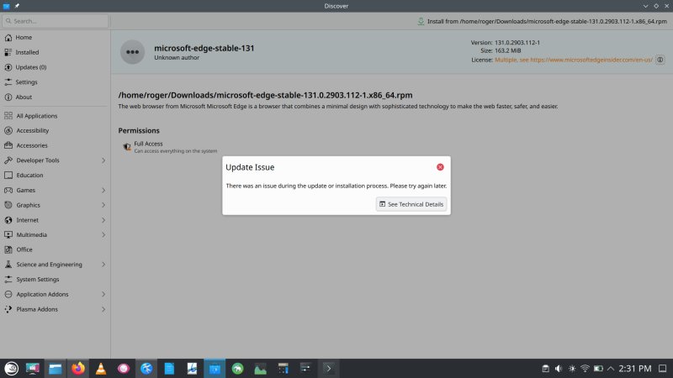Open the openSUSE application launcher
The image size is (673, 378).
[12, 369]
